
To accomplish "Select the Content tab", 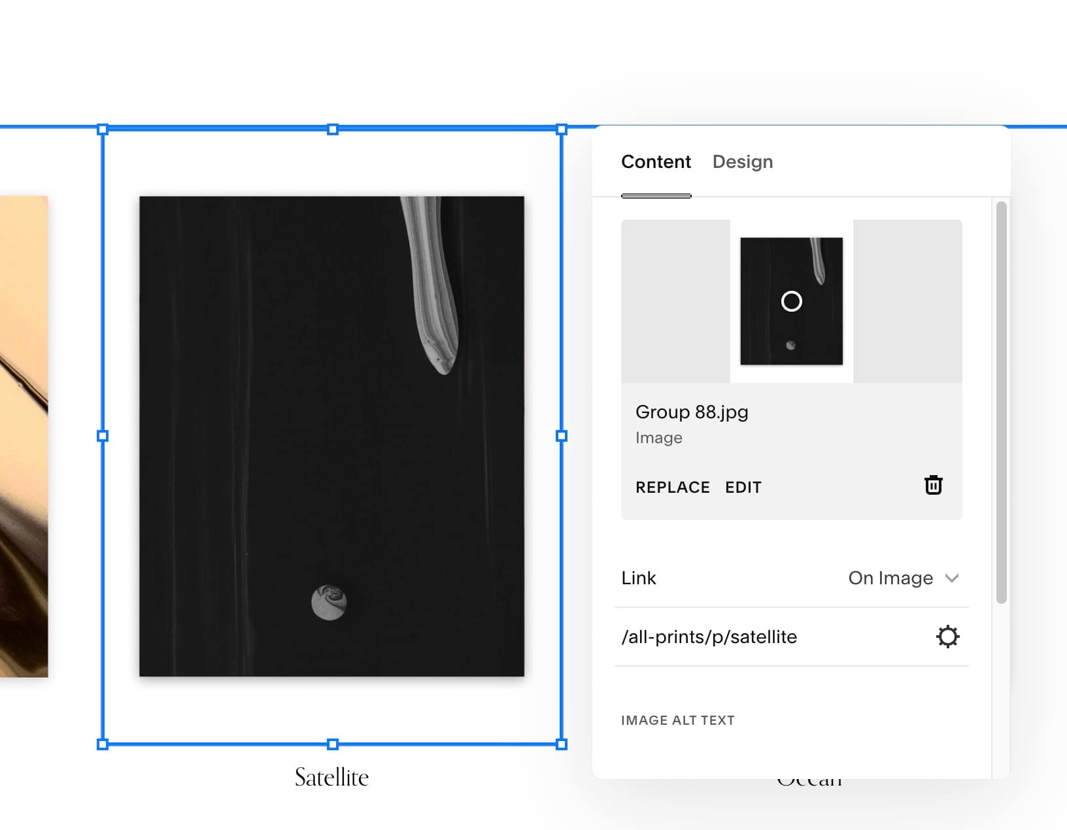I will pyautogui.click(x=656, y=161).
